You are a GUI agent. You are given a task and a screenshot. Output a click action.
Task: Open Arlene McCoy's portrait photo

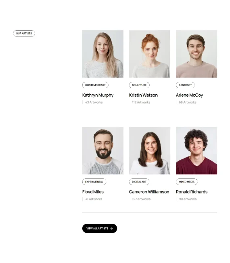coord(197,54)
